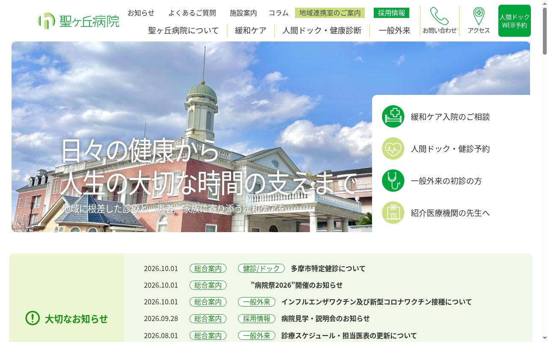Open 施設案内 in top menu
This screenshot has width=548, height=342.
coord(243,13)
